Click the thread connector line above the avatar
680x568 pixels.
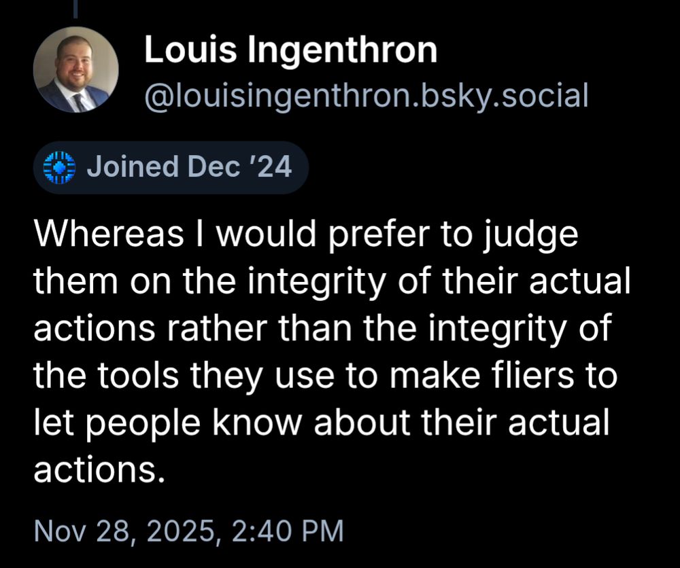pos(75,8)
